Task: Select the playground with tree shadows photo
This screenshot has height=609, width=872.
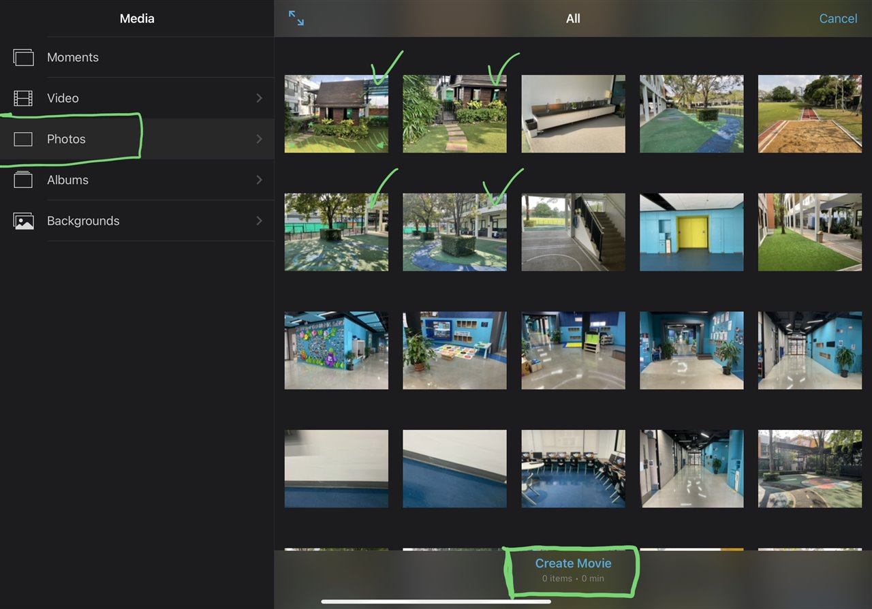Action: pyautogui.click(x=337, y=232)
